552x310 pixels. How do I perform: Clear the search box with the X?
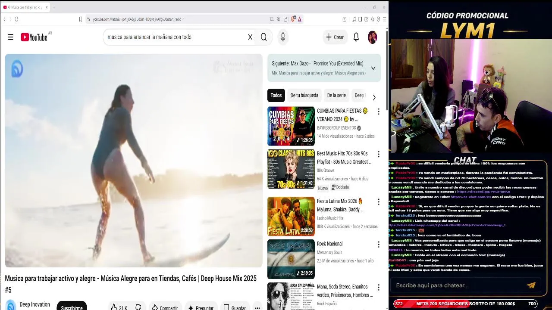click(250, 37)
